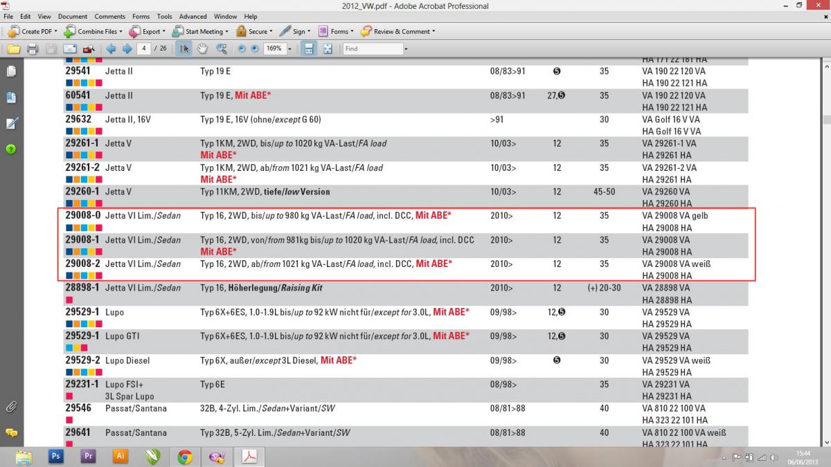Click the page number input field
Screen dimensions: 831x467
point(145,49)
